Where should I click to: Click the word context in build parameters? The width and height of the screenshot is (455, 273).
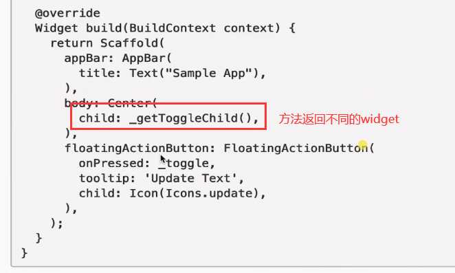click(249, 28)
